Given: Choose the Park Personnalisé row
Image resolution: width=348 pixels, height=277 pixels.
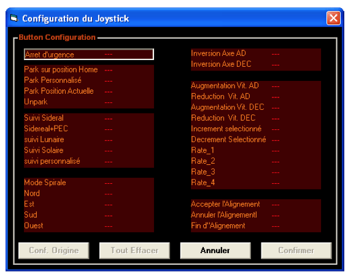Looking at the screenshot, I should tap(89, 80).
